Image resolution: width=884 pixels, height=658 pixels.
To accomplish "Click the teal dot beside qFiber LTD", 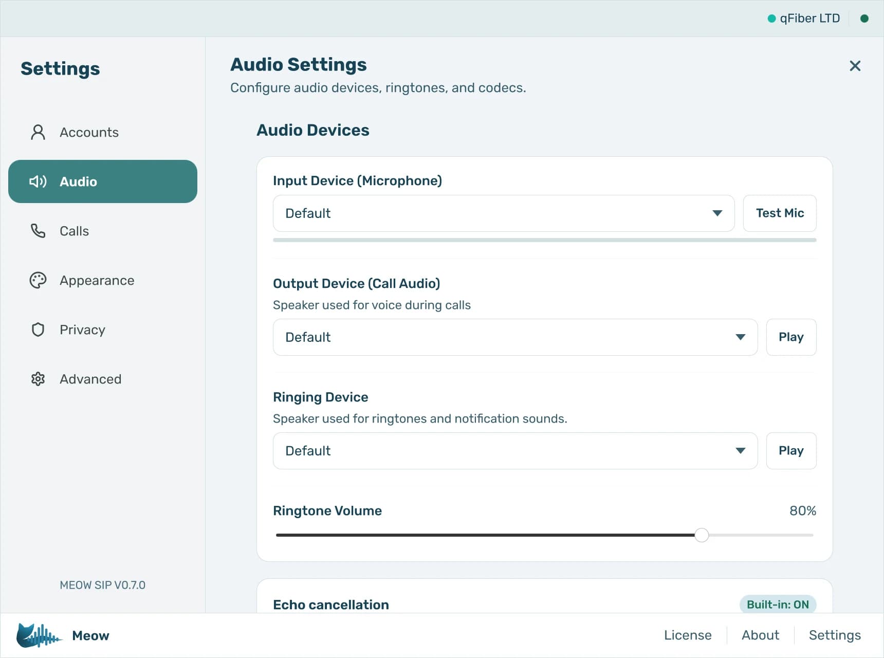I will (771, 19).
